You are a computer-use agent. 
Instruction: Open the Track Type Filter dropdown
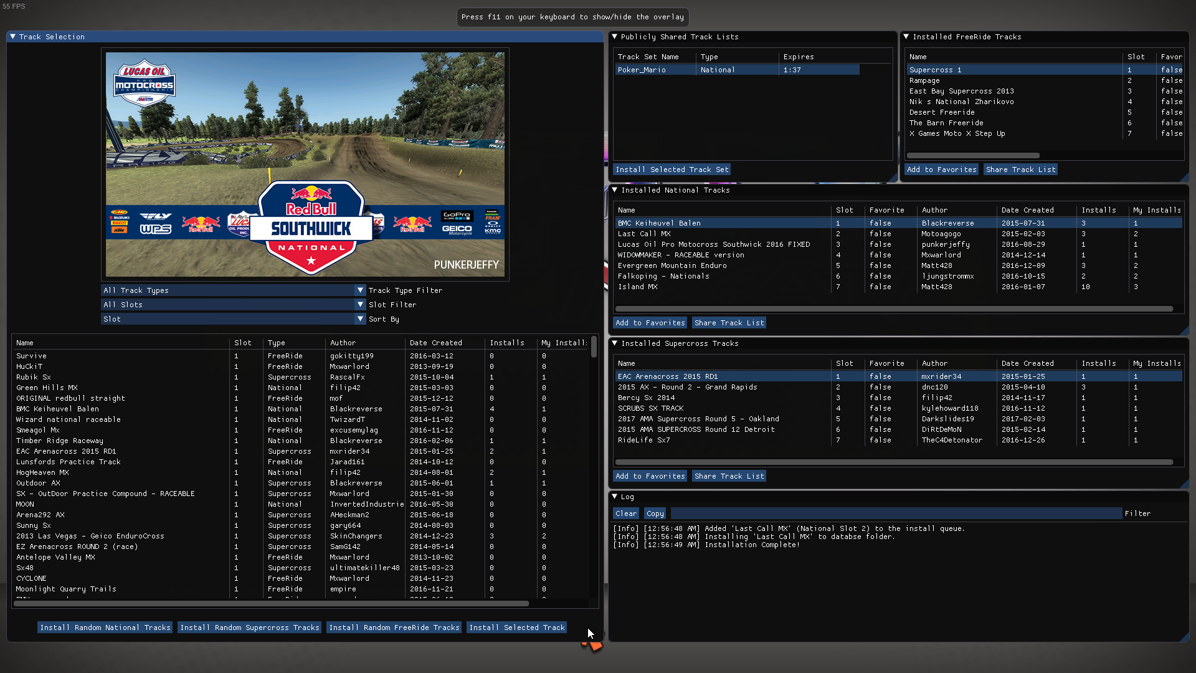359,290
